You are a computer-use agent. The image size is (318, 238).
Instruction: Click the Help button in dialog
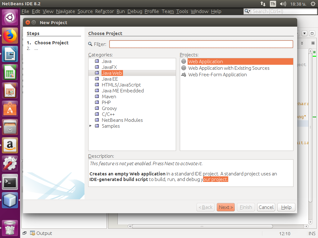click(286, 207)
